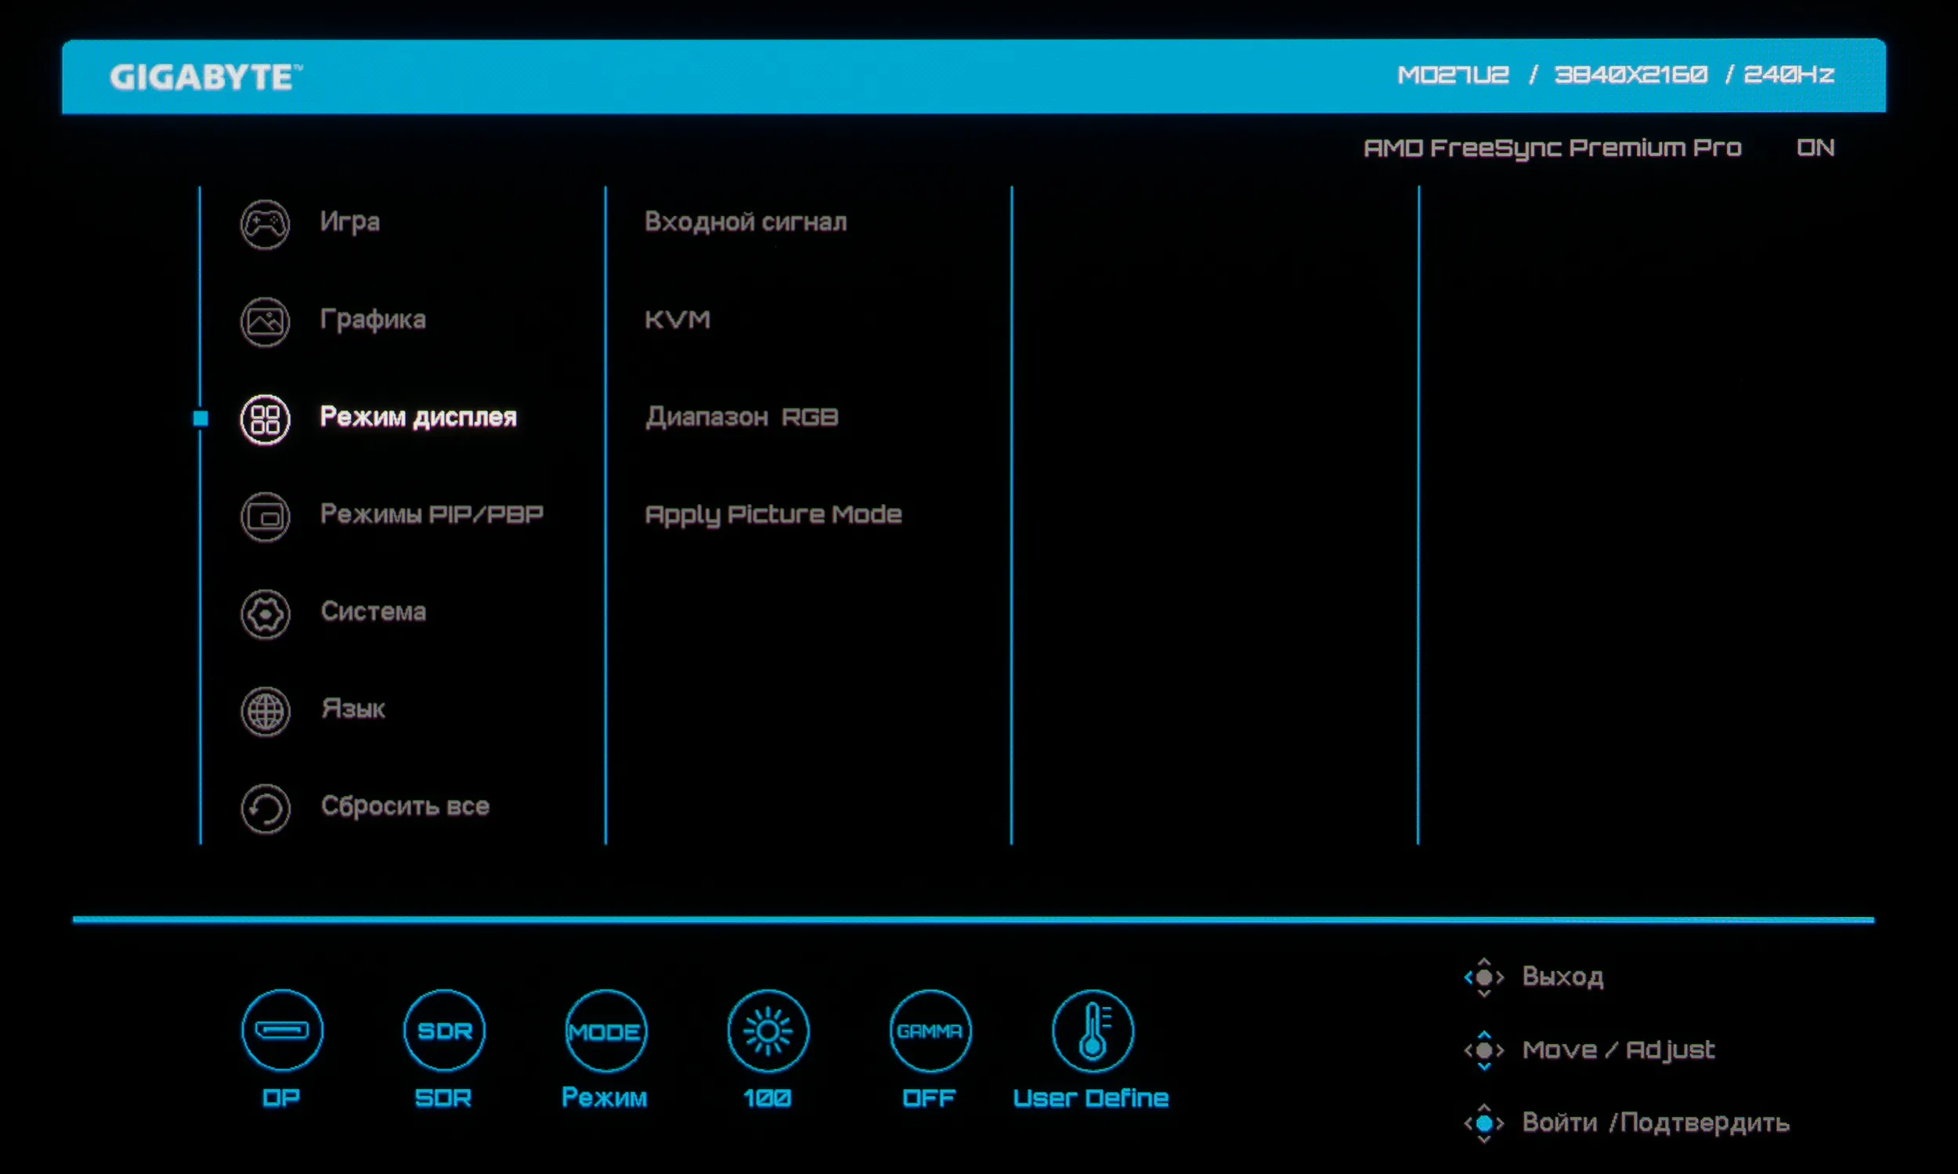Click the DP input port icon
The height and width of the screenshot is (1174, 1958).
pos(282,1030)
